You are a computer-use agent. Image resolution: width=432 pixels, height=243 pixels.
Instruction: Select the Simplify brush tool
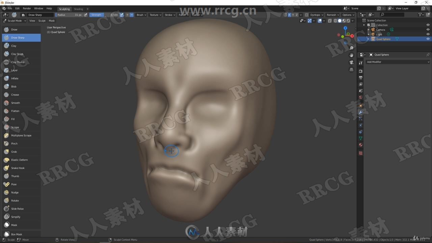coord(21,217)
